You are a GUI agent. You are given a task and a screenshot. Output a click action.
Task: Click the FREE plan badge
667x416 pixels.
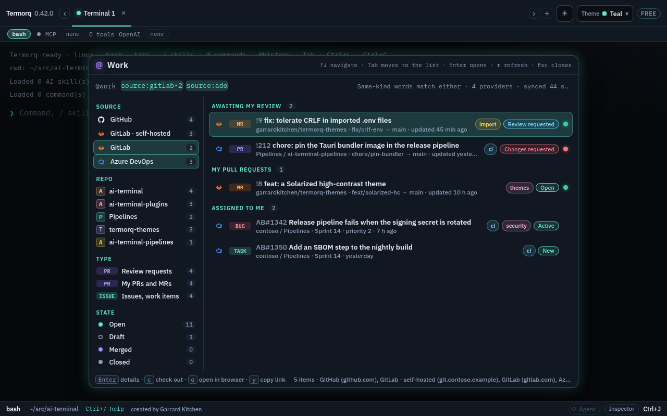point(649,14)
